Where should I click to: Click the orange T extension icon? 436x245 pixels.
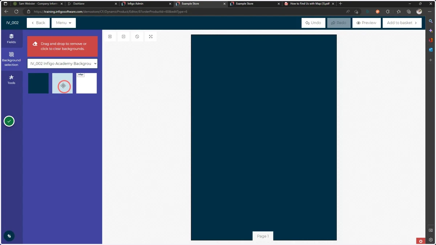coord(378,12)
